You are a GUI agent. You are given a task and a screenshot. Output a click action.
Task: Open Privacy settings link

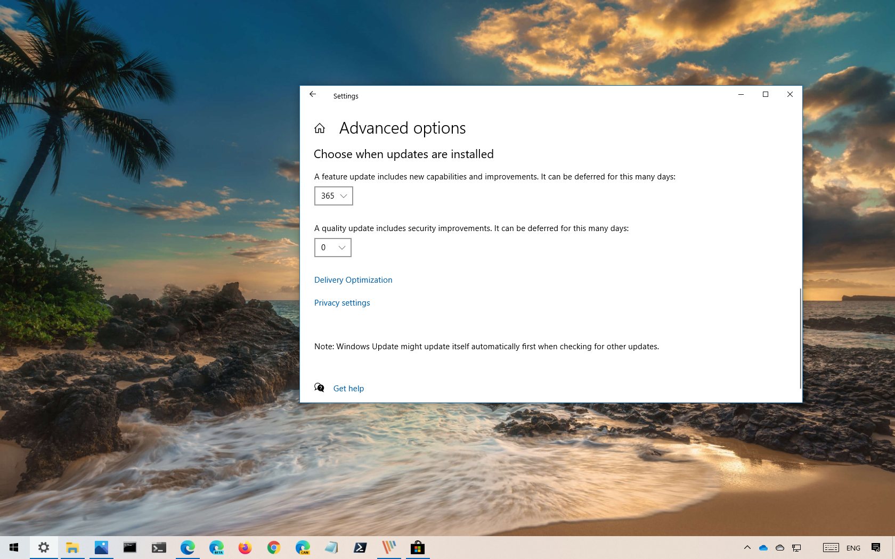point(341,303)
